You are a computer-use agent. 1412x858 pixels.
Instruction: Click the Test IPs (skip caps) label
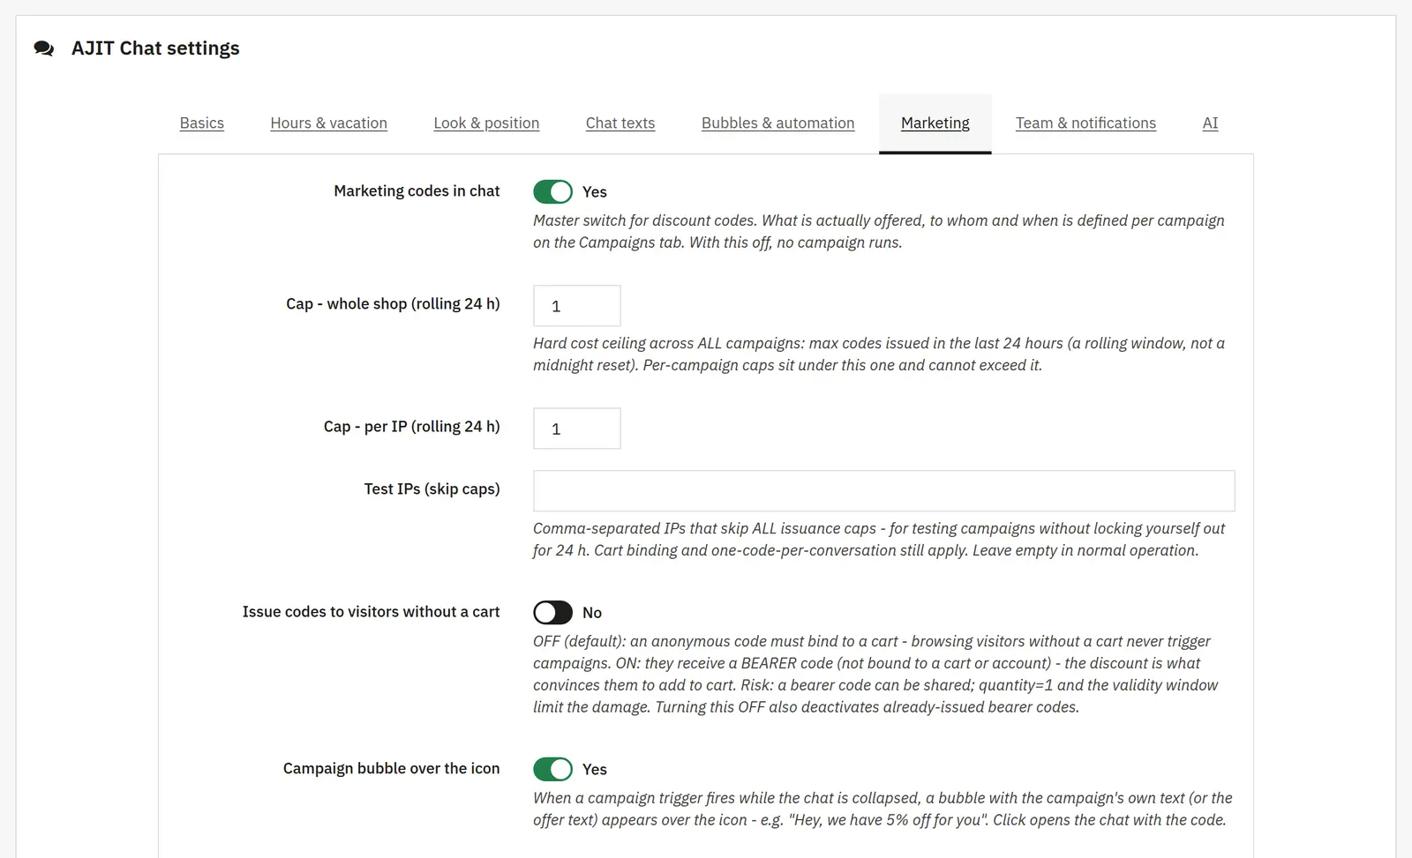coord(432,489)
